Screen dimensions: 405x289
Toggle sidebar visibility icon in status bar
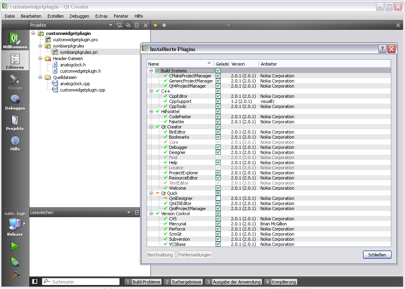tap(35, 282)
